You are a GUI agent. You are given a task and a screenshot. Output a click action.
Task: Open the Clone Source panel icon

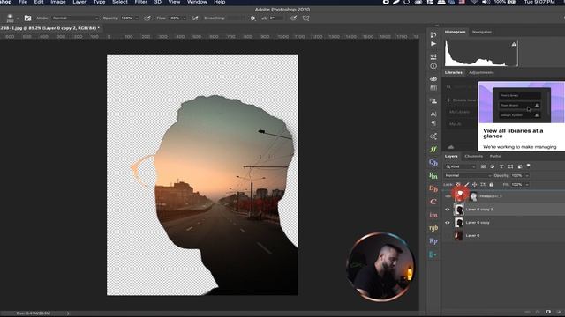coord(433,101)
